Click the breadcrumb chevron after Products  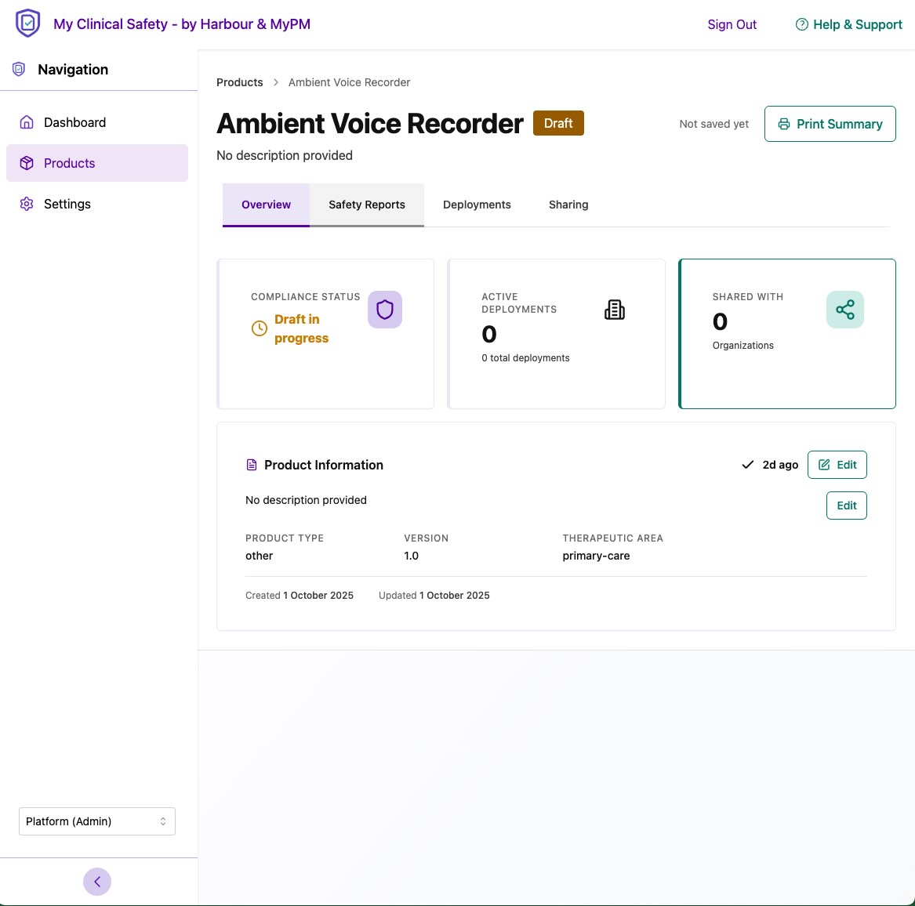[x=276, y=82]
